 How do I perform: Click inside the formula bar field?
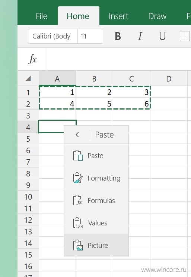coord(119,59)
